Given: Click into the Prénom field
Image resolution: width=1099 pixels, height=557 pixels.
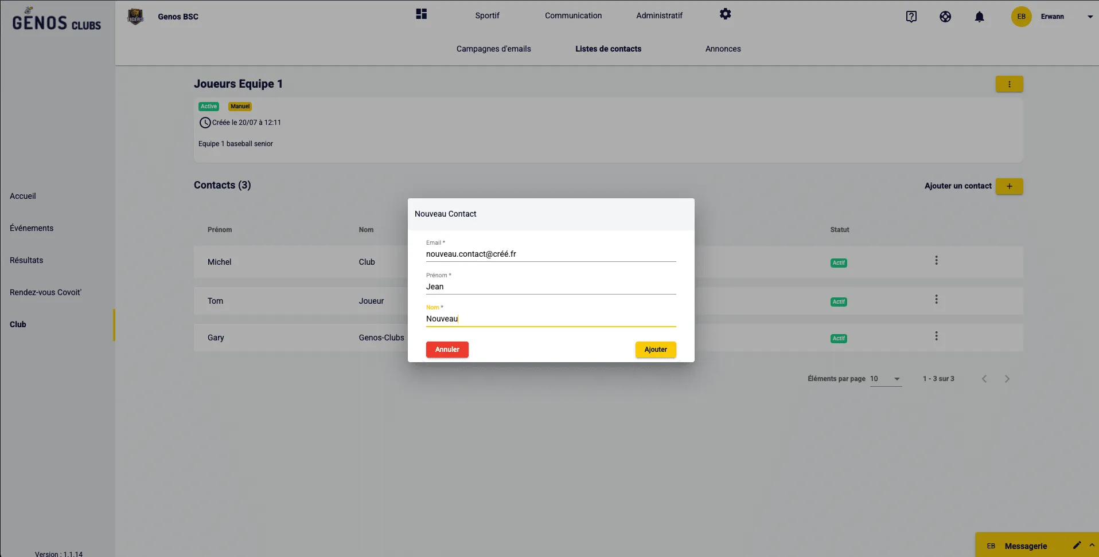Looking at the screenshot, I should coord(551,287).
